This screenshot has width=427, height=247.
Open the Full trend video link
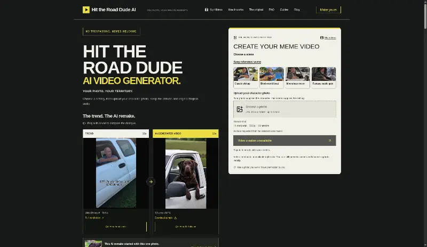94,218
